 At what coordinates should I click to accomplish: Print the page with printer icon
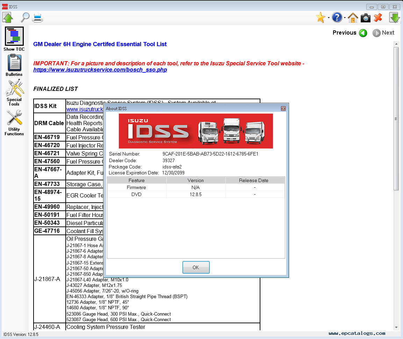tap(37, 17)
